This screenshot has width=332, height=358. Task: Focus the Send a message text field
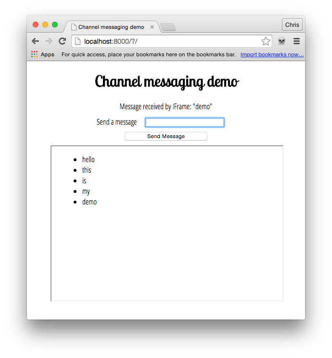[x=185, y=122]
